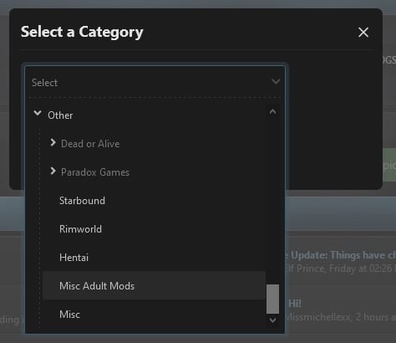
Task: Open the Hi! topic in background page
Action: tap(295, 304)
